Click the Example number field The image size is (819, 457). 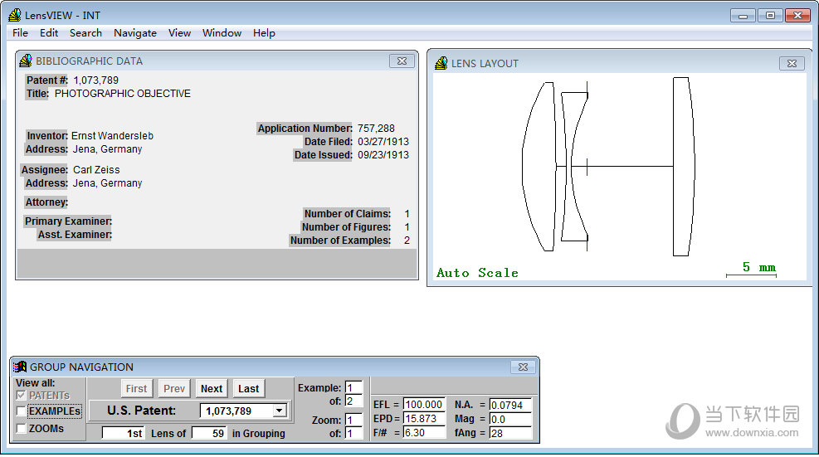coord(353,387)
